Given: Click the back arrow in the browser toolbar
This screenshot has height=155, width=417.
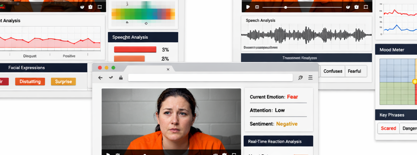Looking at the screenshot, I should 100,77.
